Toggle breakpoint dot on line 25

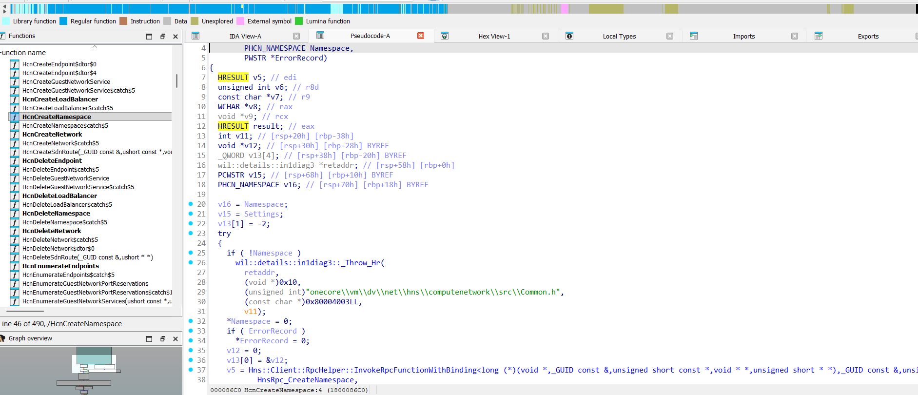click(x=191, y=253)
